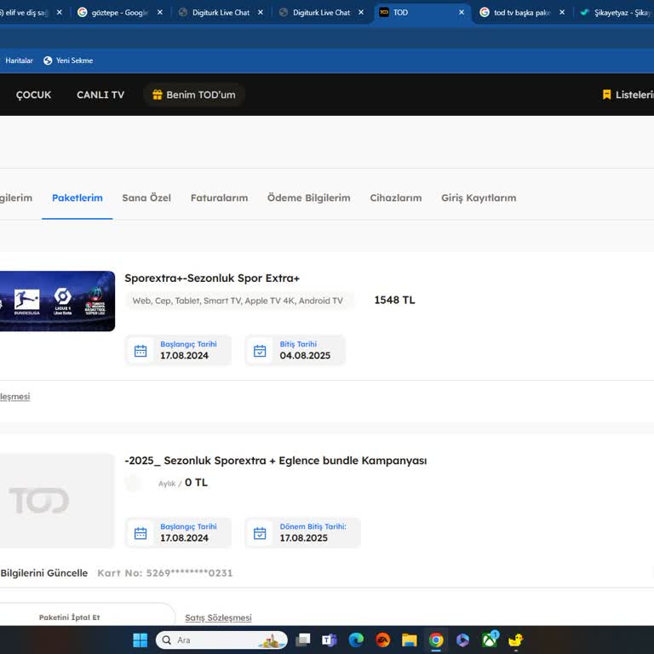Click the Aylık / 0 TL price
The height and width of the screenshot is (654, 654).
[x=183, y=483]
